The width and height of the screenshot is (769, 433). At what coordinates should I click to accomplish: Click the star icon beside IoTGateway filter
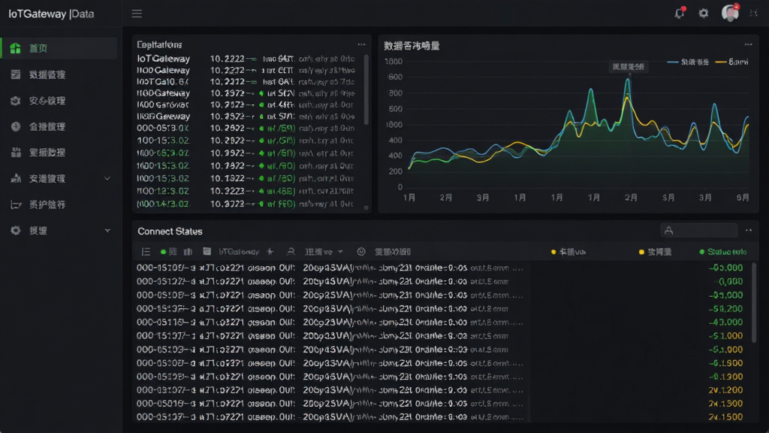[270, 252]
